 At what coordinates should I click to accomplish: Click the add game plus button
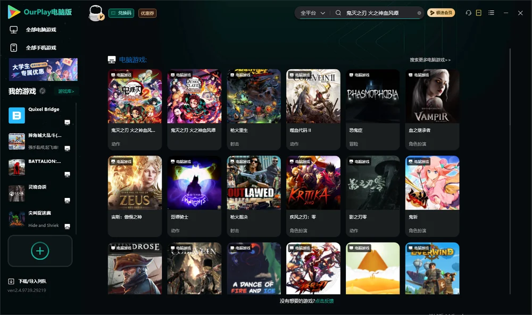(x=40, y=251)
